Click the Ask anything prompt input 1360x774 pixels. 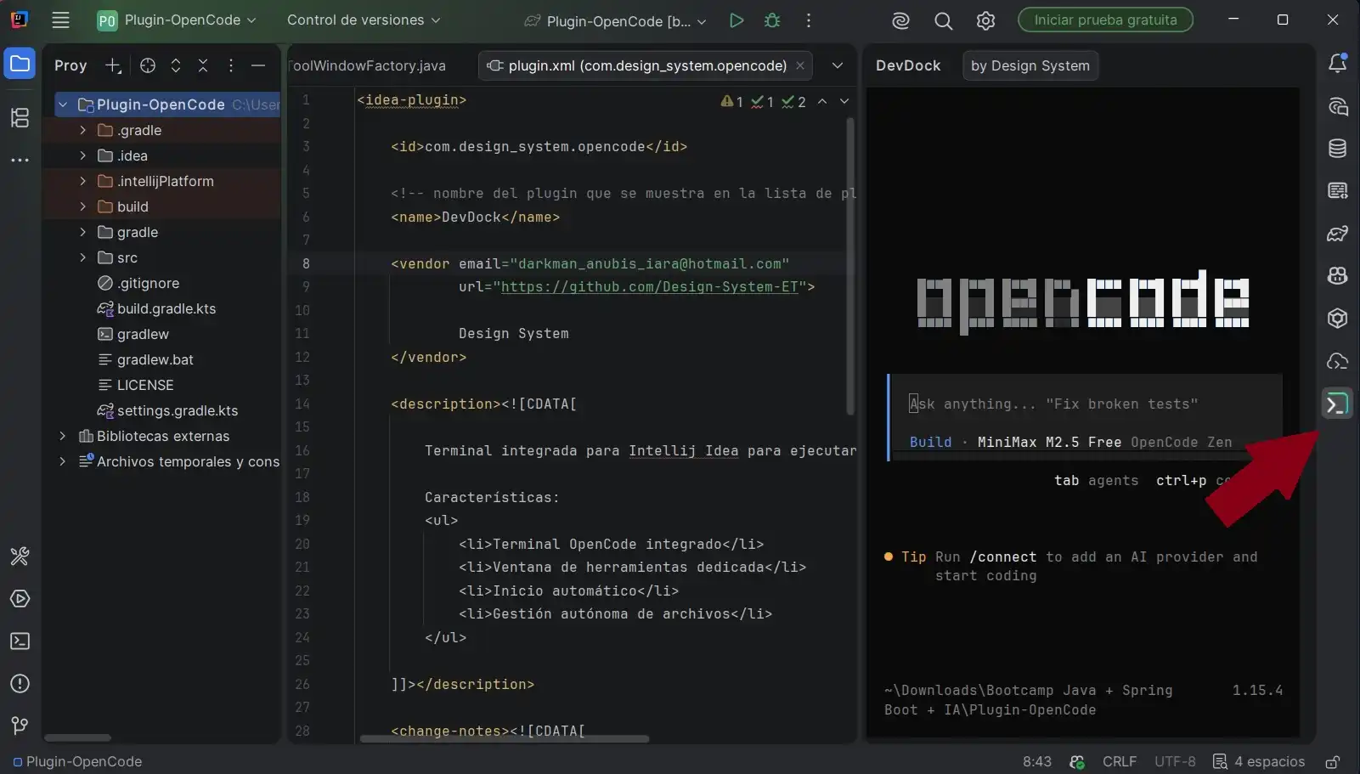click(x=1053, y=404)
